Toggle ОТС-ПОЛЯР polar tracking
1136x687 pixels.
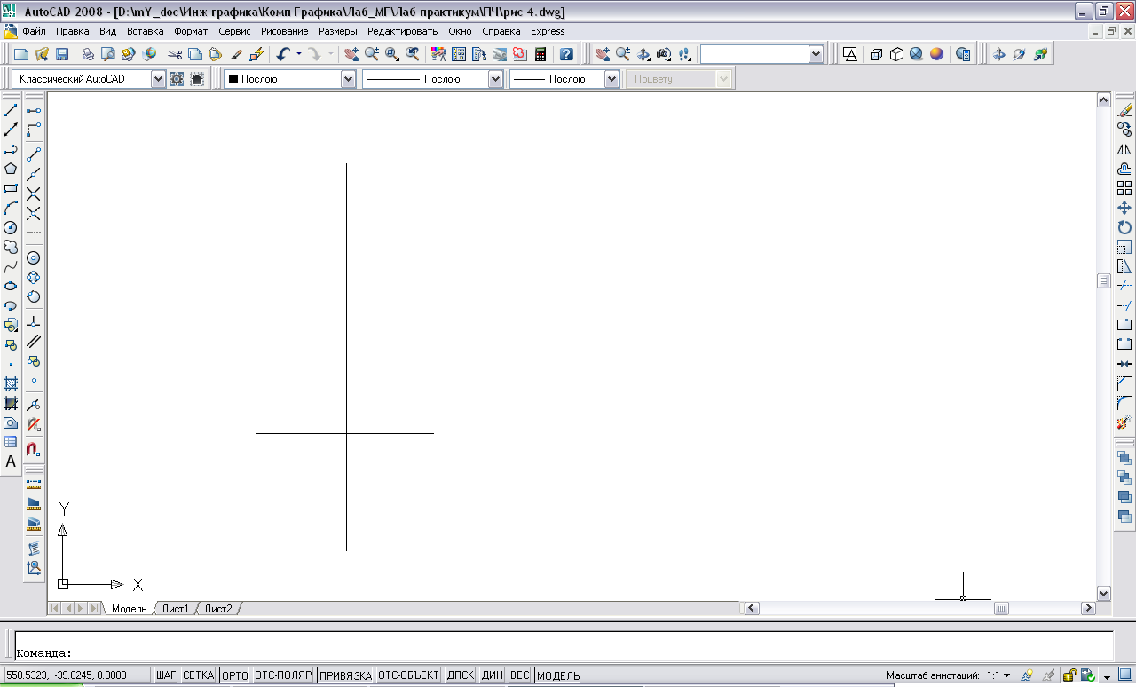tap(283, 675)
